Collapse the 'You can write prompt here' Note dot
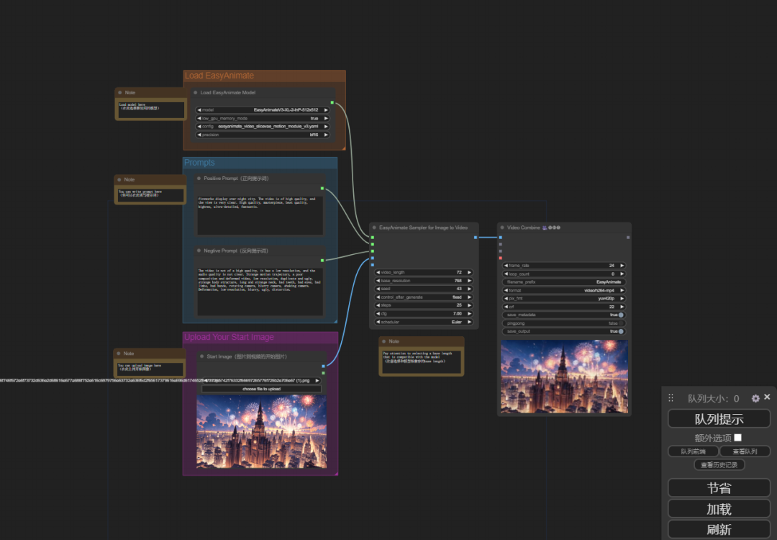The height and width of the screenshot is (540, 777). click(119, 179)
